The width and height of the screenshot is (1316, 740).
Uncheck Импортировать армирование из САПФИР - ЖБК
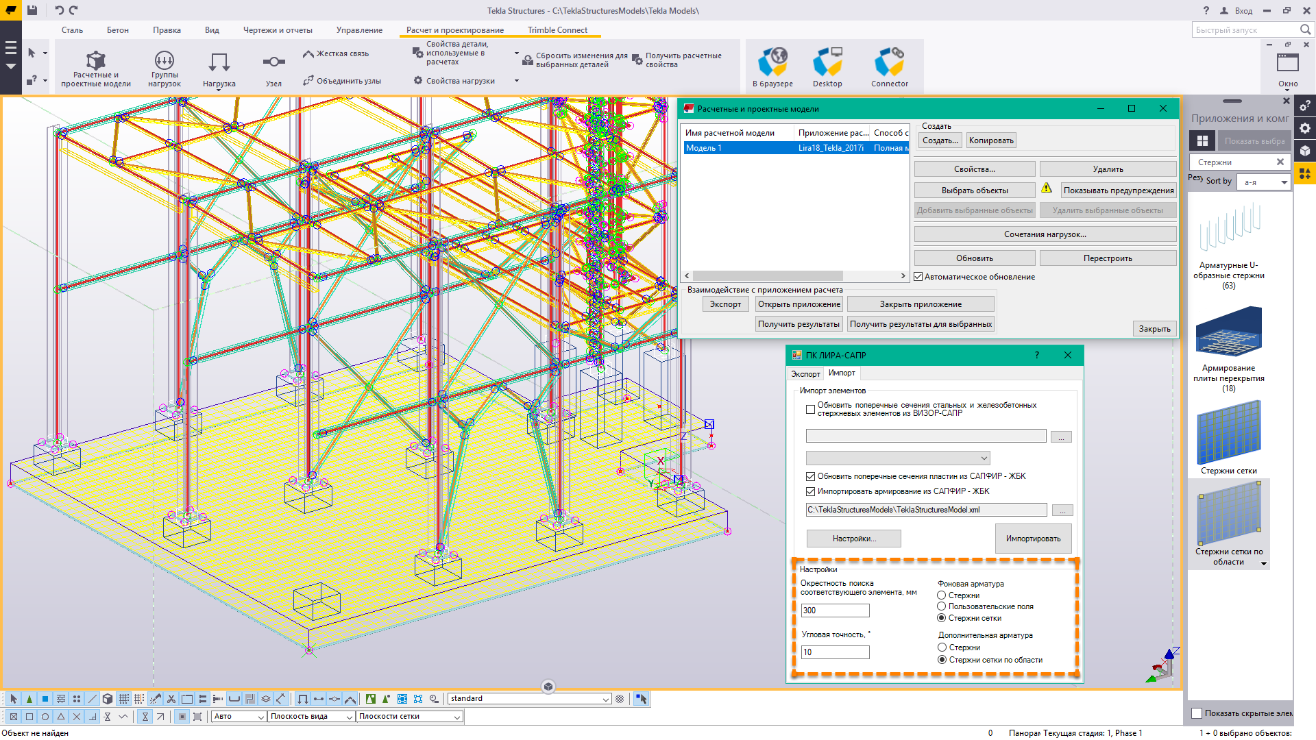810,491
